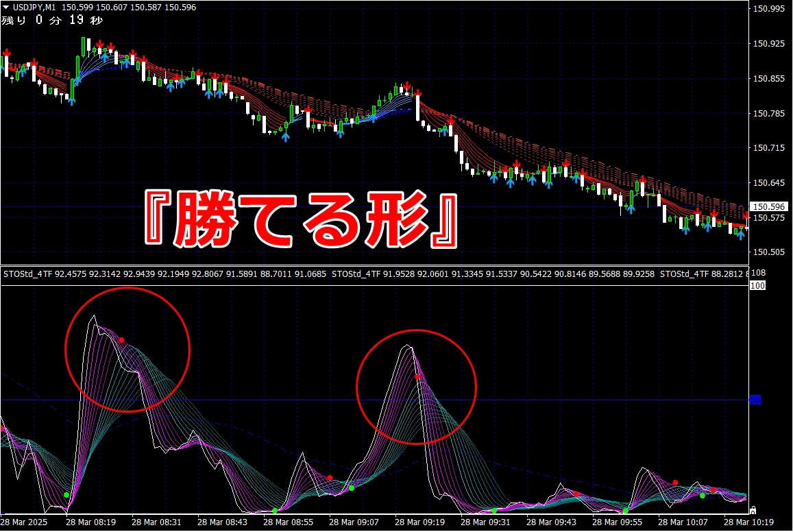
Task: Click the 150.995 price on the price scale
Action: [769, 9]
